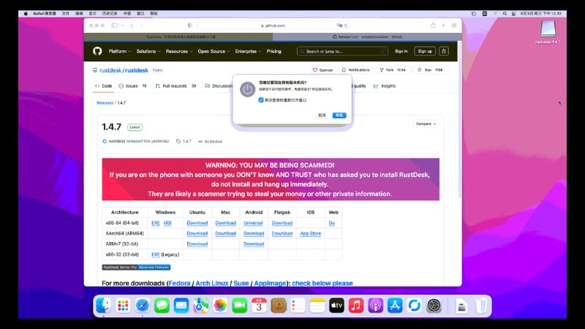Download Mac AArch64 package
585x329 pixels.
coord(225,233)
